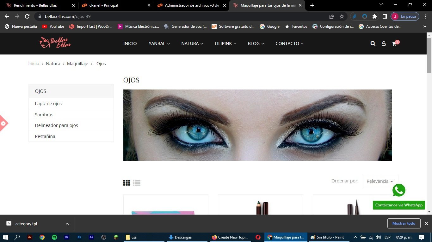The width and height of the screenshot is (432, 242).
Task: Toggle the Chrome side panel
Action: 385,16
